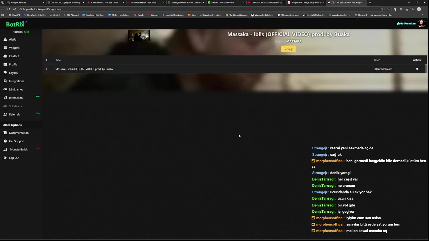This screenshot has height=241, width=429.
Task: Open the Watercolor Painting bookmark
Action: pos(262,15)
